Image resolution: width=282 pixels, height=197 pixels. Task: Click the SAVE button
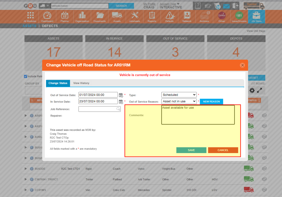(191, 150)
